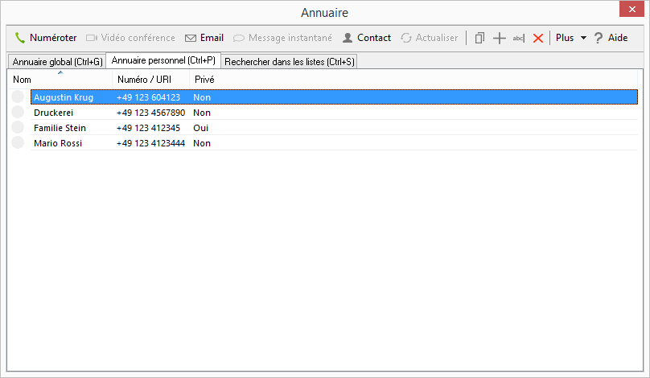Click the Privé column header
Screen dimensions: 650x378
point(204,80)
